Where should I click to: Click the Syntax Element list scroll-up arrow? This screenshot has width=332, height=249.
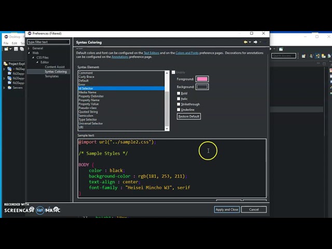[167, 73]
